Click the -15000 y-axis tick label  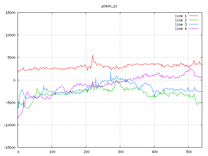(x=9, y=147)
